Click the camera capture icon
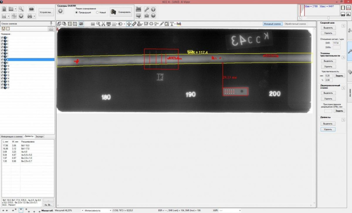The height and width of the screenshot is (213, 352). (x=31, y=9)
